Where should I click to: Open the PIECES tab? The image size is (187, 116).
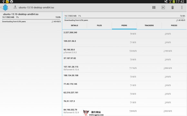(174, 25)
